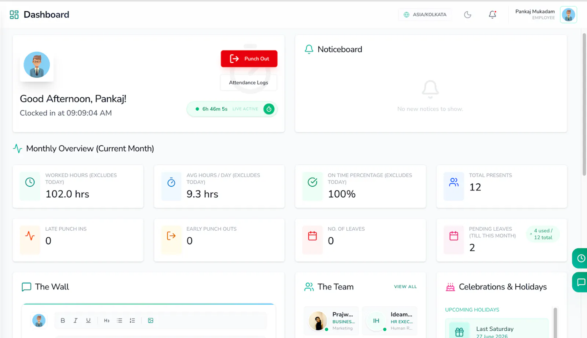Click 'UPCOMING HOLIDAYS' heading
Image resolution: width=587 pixels, height=338 pixels.
pos(472,310)
